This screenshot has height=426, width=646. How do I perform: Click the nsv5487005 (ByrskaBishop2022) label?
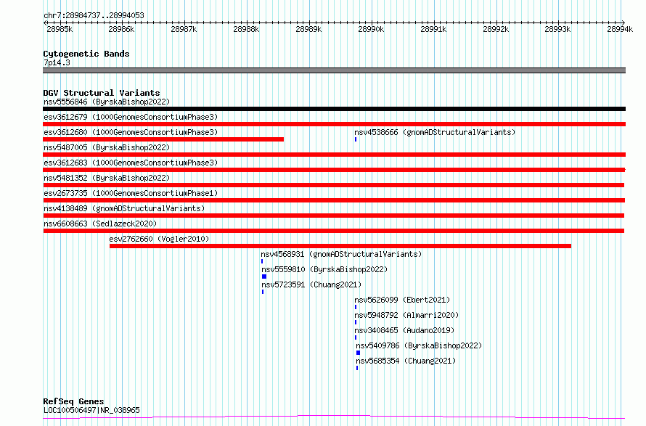coord(107,147)
